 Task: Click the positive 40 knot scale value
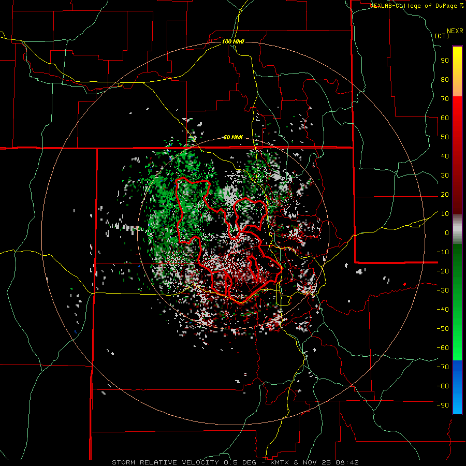point(445,156)
